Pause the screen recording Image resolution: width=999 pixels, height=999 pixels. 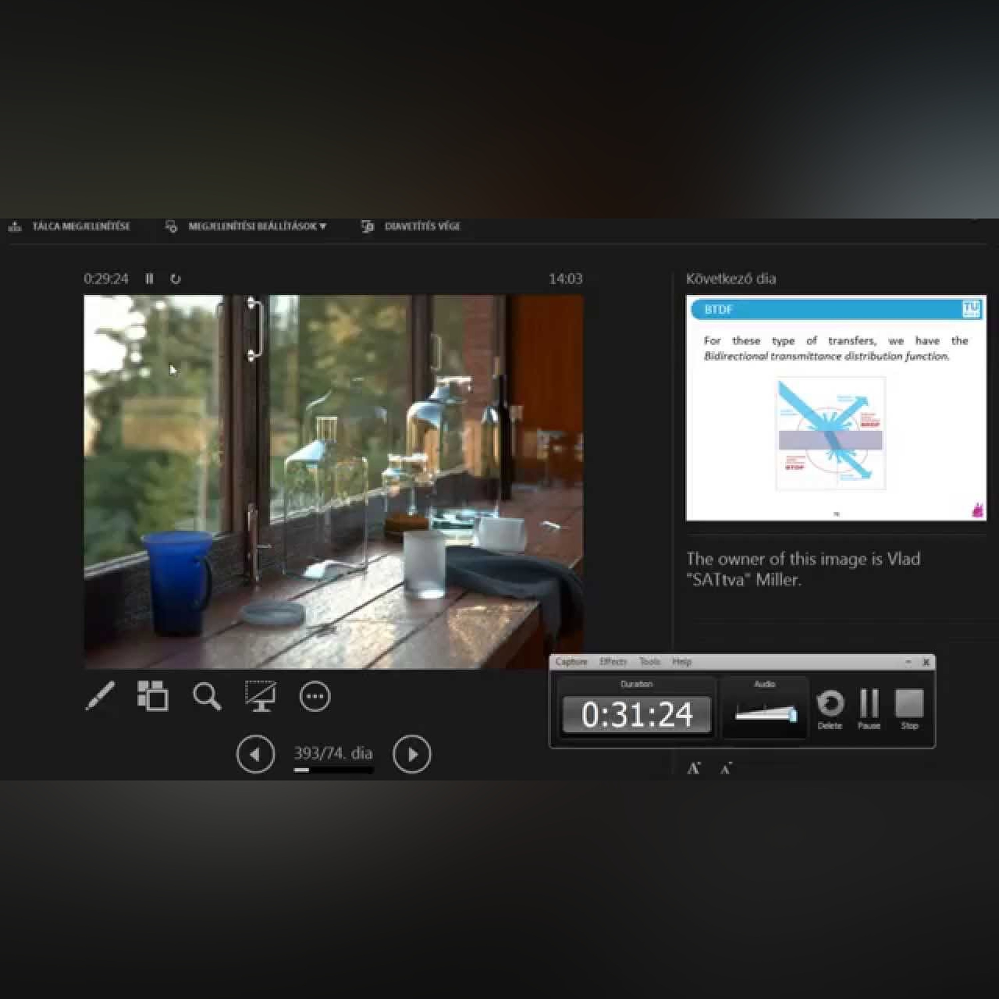click(869, 709)
